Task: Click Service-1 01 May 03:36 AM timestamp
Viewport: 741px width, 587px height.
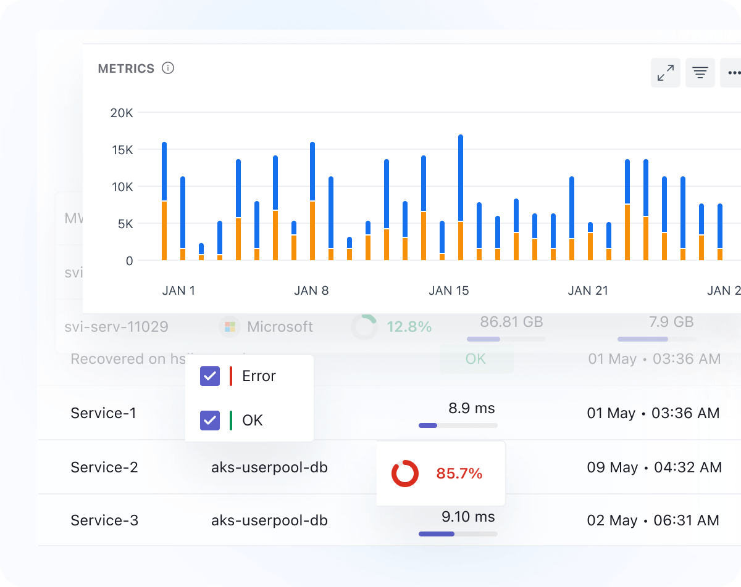Action: (x=653, y=413)
